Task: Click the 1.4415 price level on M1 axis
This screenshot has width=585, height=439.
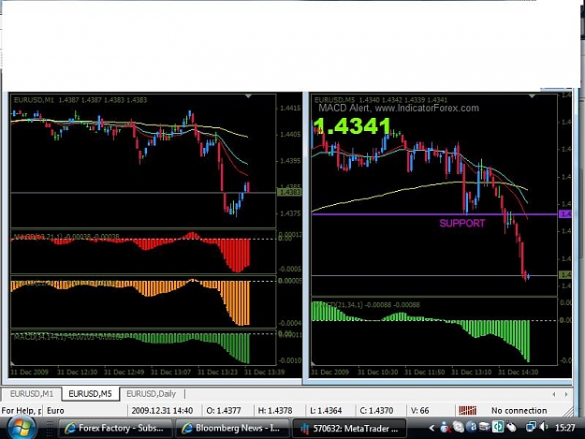Action: tap(290, 109)
